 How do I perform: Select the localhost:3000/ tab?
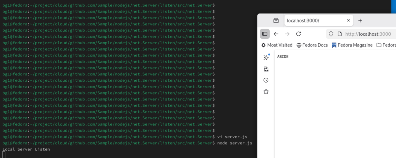click(x=319, y=20)
